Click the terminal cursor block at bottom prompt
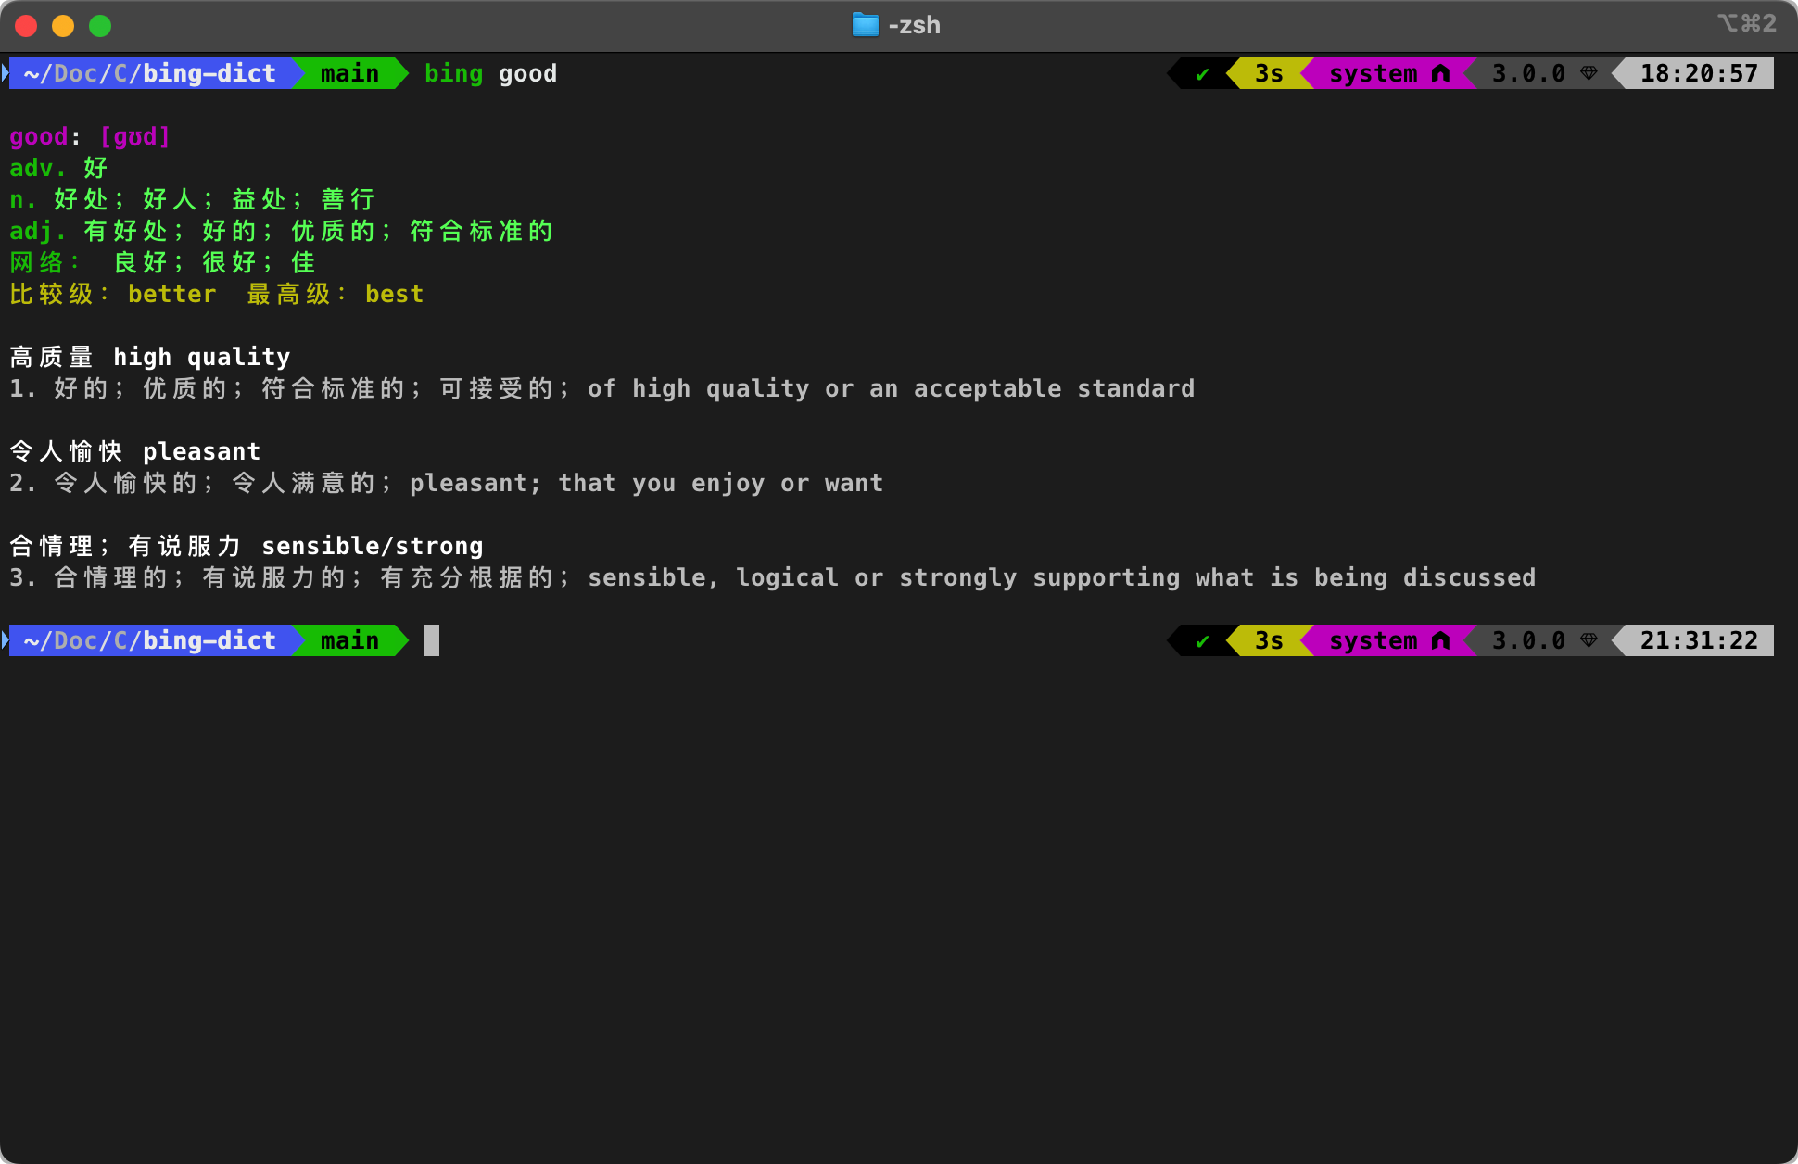The height and width of the screenshot is (1164, 1798). coord(432,641)
